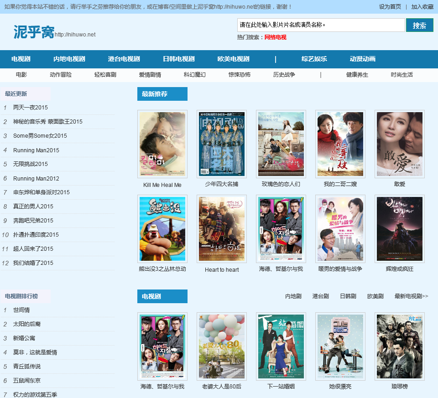Open the 老婆大人是80后 poster thumbnail
Screen dimensions: 438x398
pos(222,346)
